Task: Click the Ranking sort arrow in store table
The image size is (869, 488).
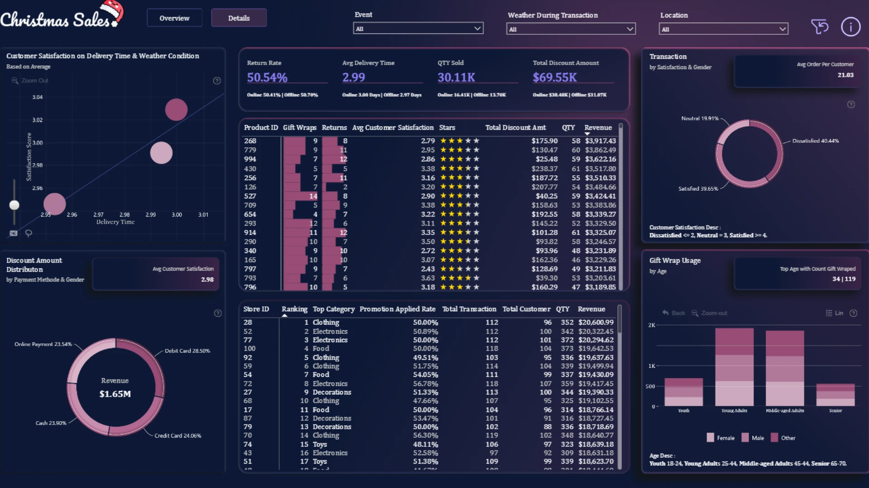Action: 284,315
